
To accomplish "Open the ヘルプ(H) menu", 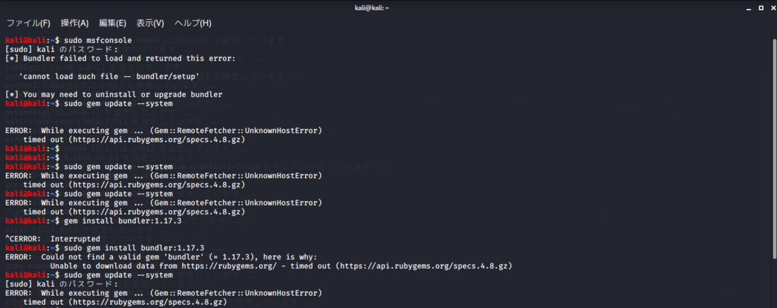I will click(193, 23).
